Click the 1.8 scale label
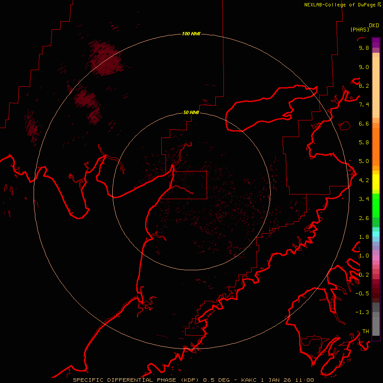This screenshot has height=383, width=383. tap(364, 237)
